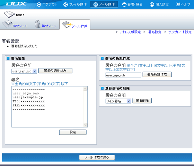
Task: Click the user name label beside envelope
Action: 20,15
